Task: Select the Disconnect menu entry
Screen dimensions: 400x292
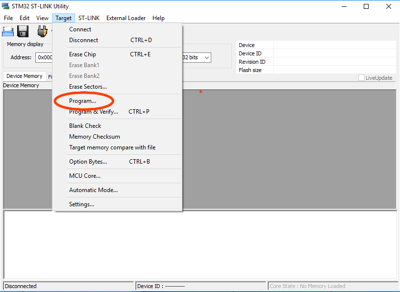Action: (83, 40)
